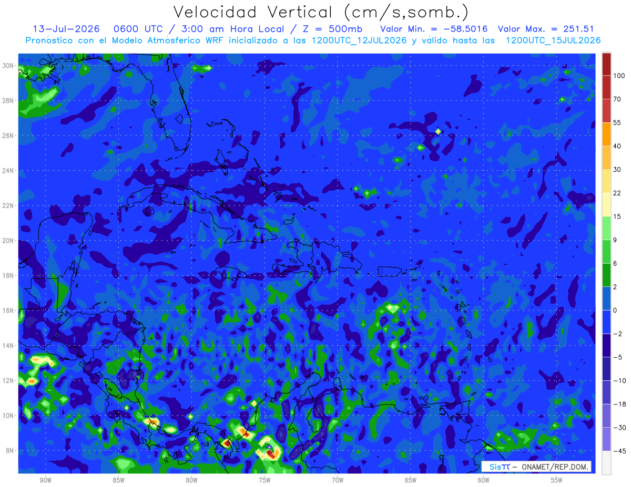Click the blue colorbar segment between -2 and 0
Viewport: 631px width, 487px height.
tap(606, 322)
